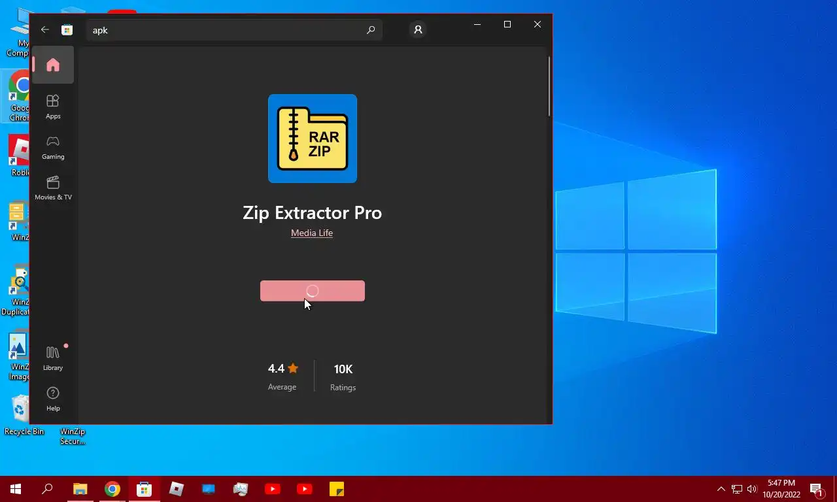The height and width of the screenshot is (502, 837).
Task: Open taskbar search magnifier
Action: tap(47, 489)
